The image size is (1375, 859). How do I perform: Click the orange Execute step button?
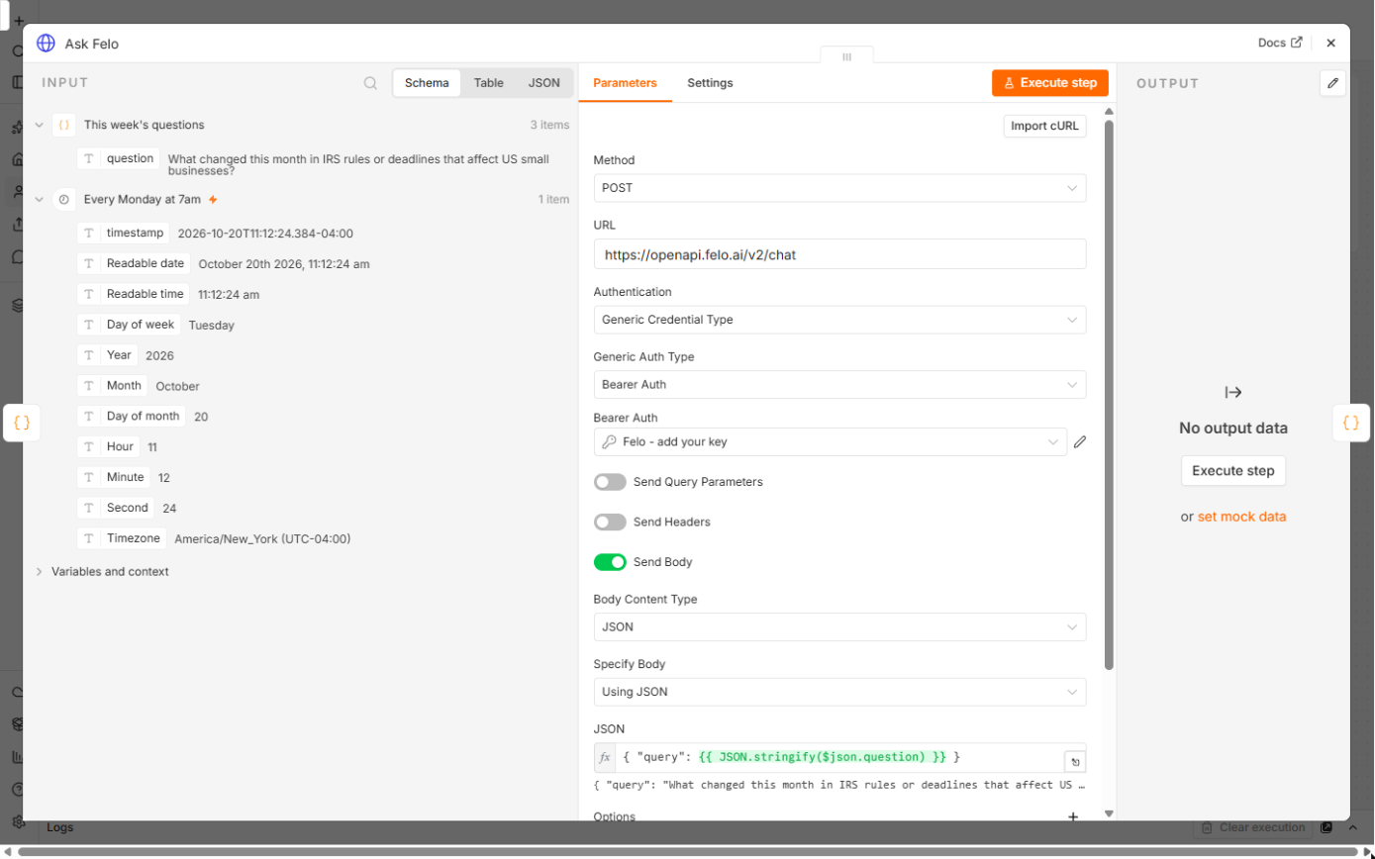click(x=1050, y=83)
